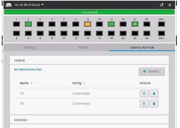Select switch port 4
The height and width of the screenshot is (128, 180).
click(28, 33)
